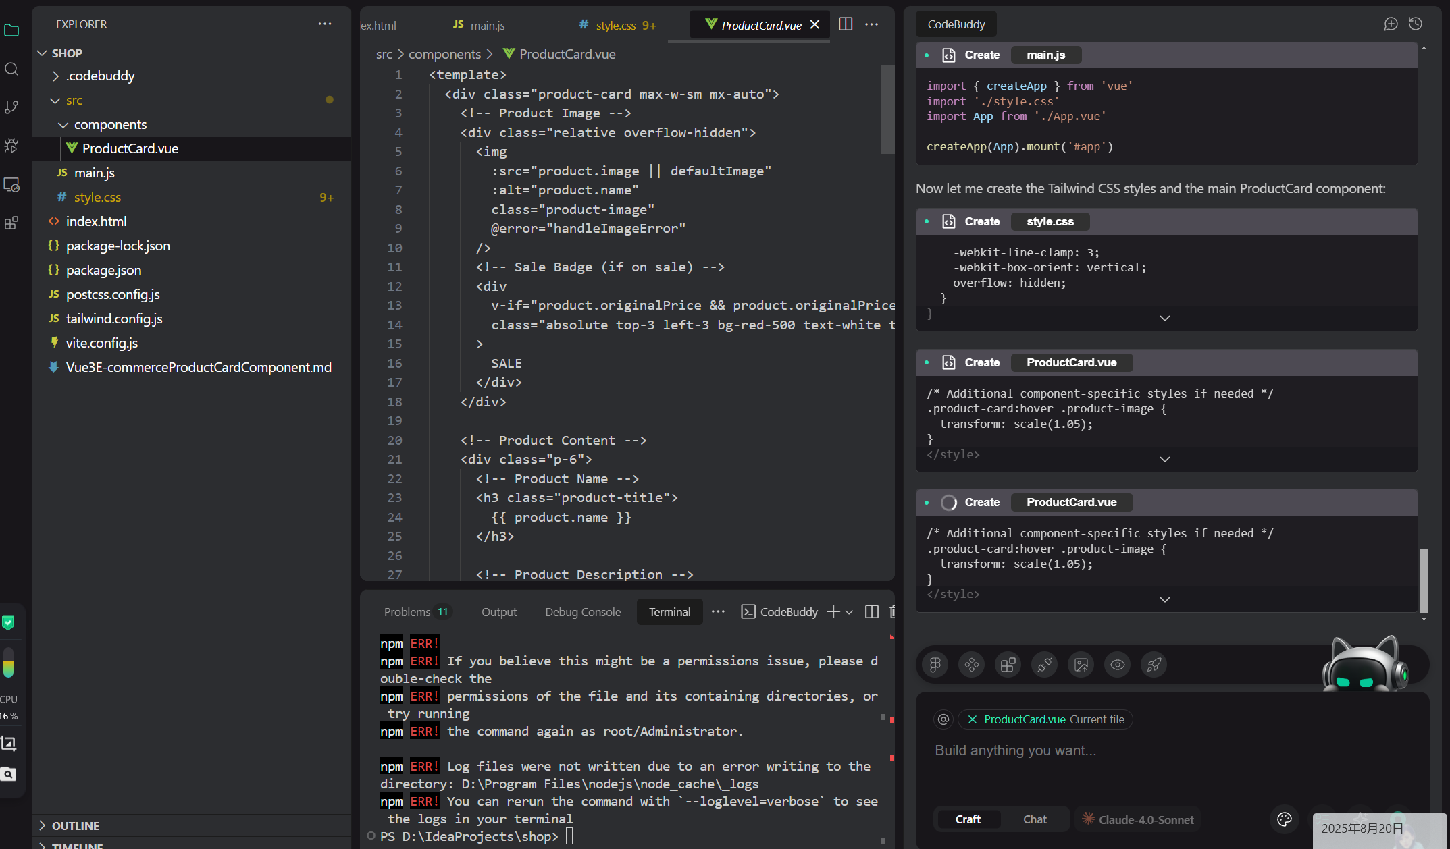Click components in the breadcrumb
The height and width of the screenshot is (849, 1450).
(444, 54)
